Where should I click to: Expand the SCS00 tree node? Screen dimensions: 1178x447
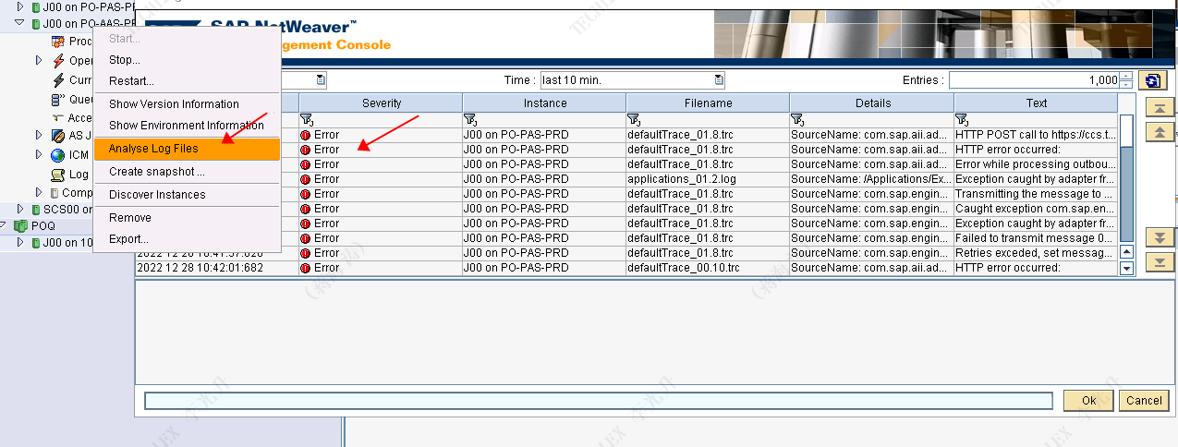(19, 210)
